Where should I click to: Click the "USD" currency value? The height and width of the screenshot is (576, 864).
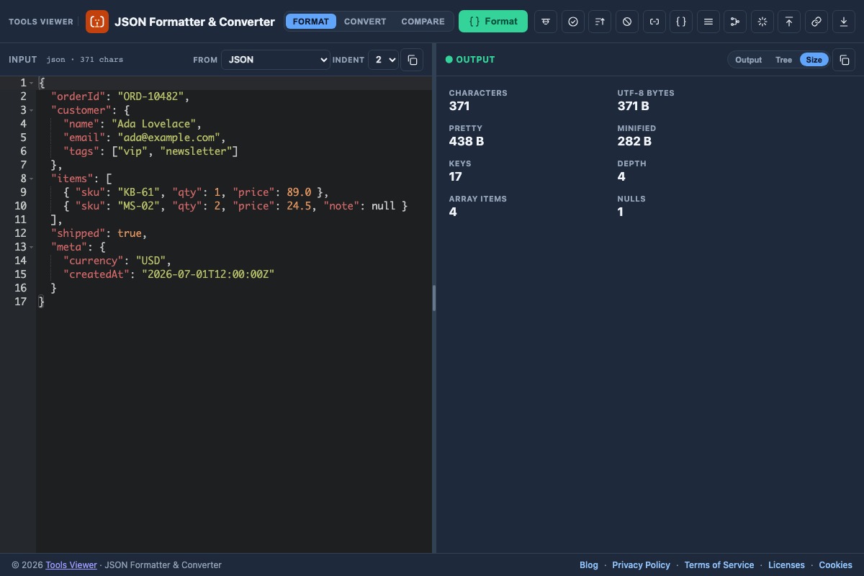click(150, 261)
